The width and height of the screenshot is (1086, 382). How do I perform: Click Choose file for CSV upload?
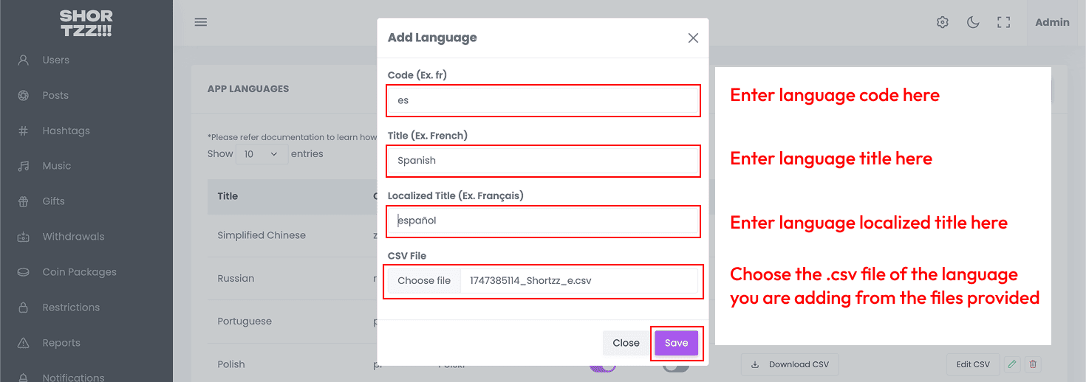(424, 281)
